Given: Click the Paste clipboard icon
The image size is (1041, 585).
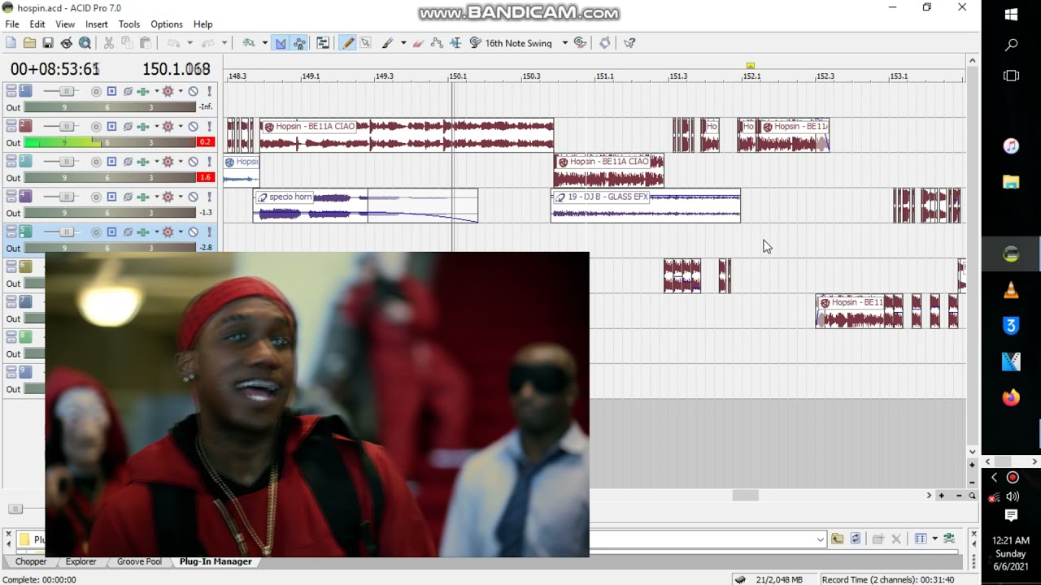Looking at the screenshot, I should [x=146, y=43].
